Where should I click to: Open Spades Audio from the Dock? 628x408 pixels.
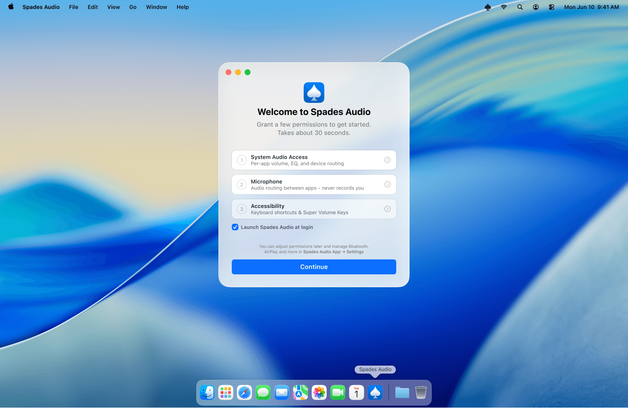375,392
